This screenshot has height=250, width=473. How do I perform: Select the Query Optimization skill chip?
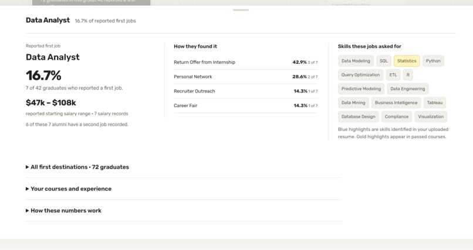360,75
